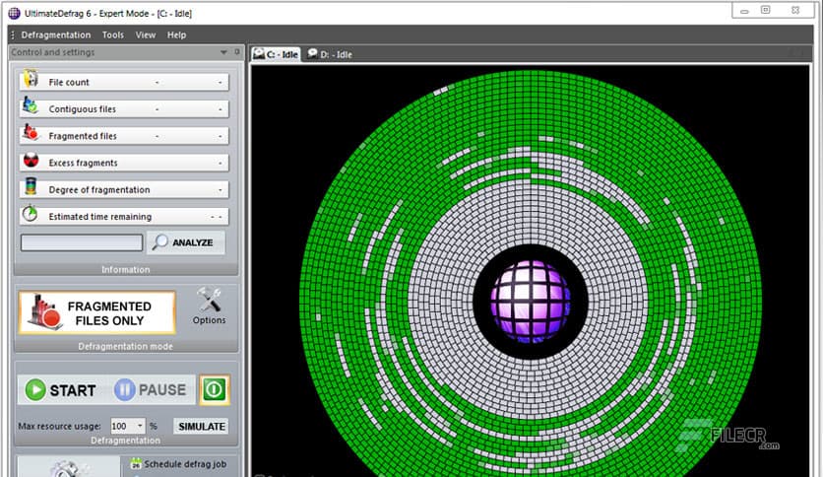The image size is (823, 477).
Task: Click the PAUSE defragmentation button
Action: 151,390
